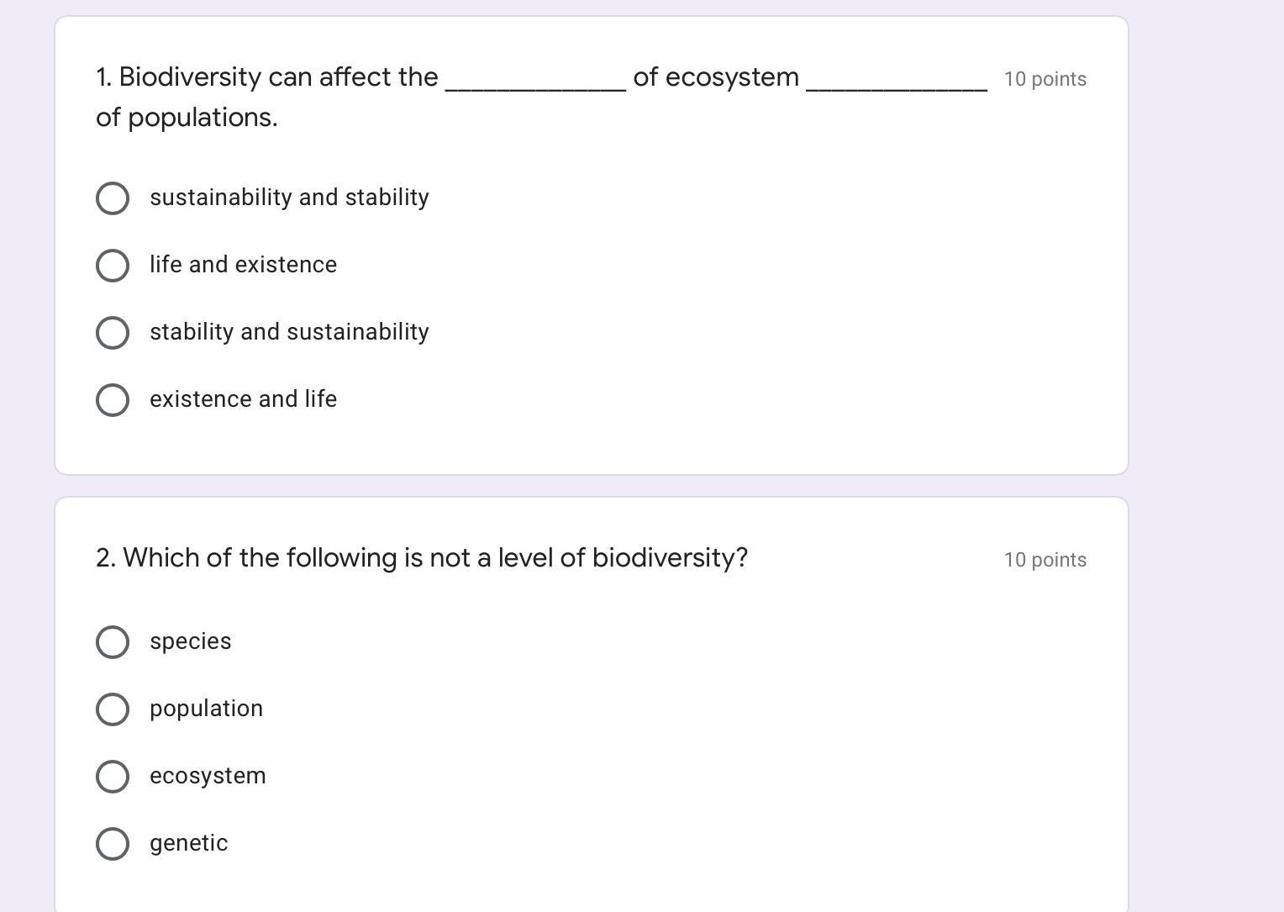Pick the 'stability and sustainability' radio button
1284x912 pixels.
coord(113,333)
